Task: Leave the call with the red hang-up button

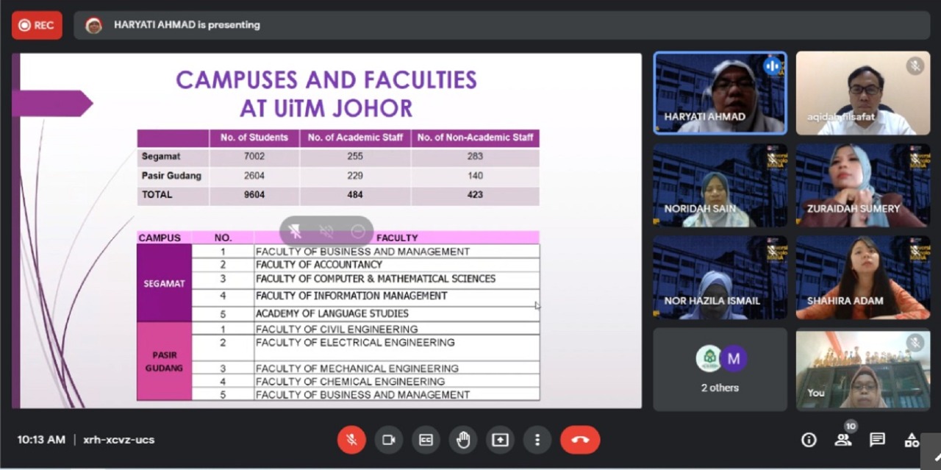Action: click(580, 440)
